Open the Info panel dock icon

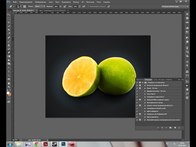pyautogui.click(x=187, y=18)
